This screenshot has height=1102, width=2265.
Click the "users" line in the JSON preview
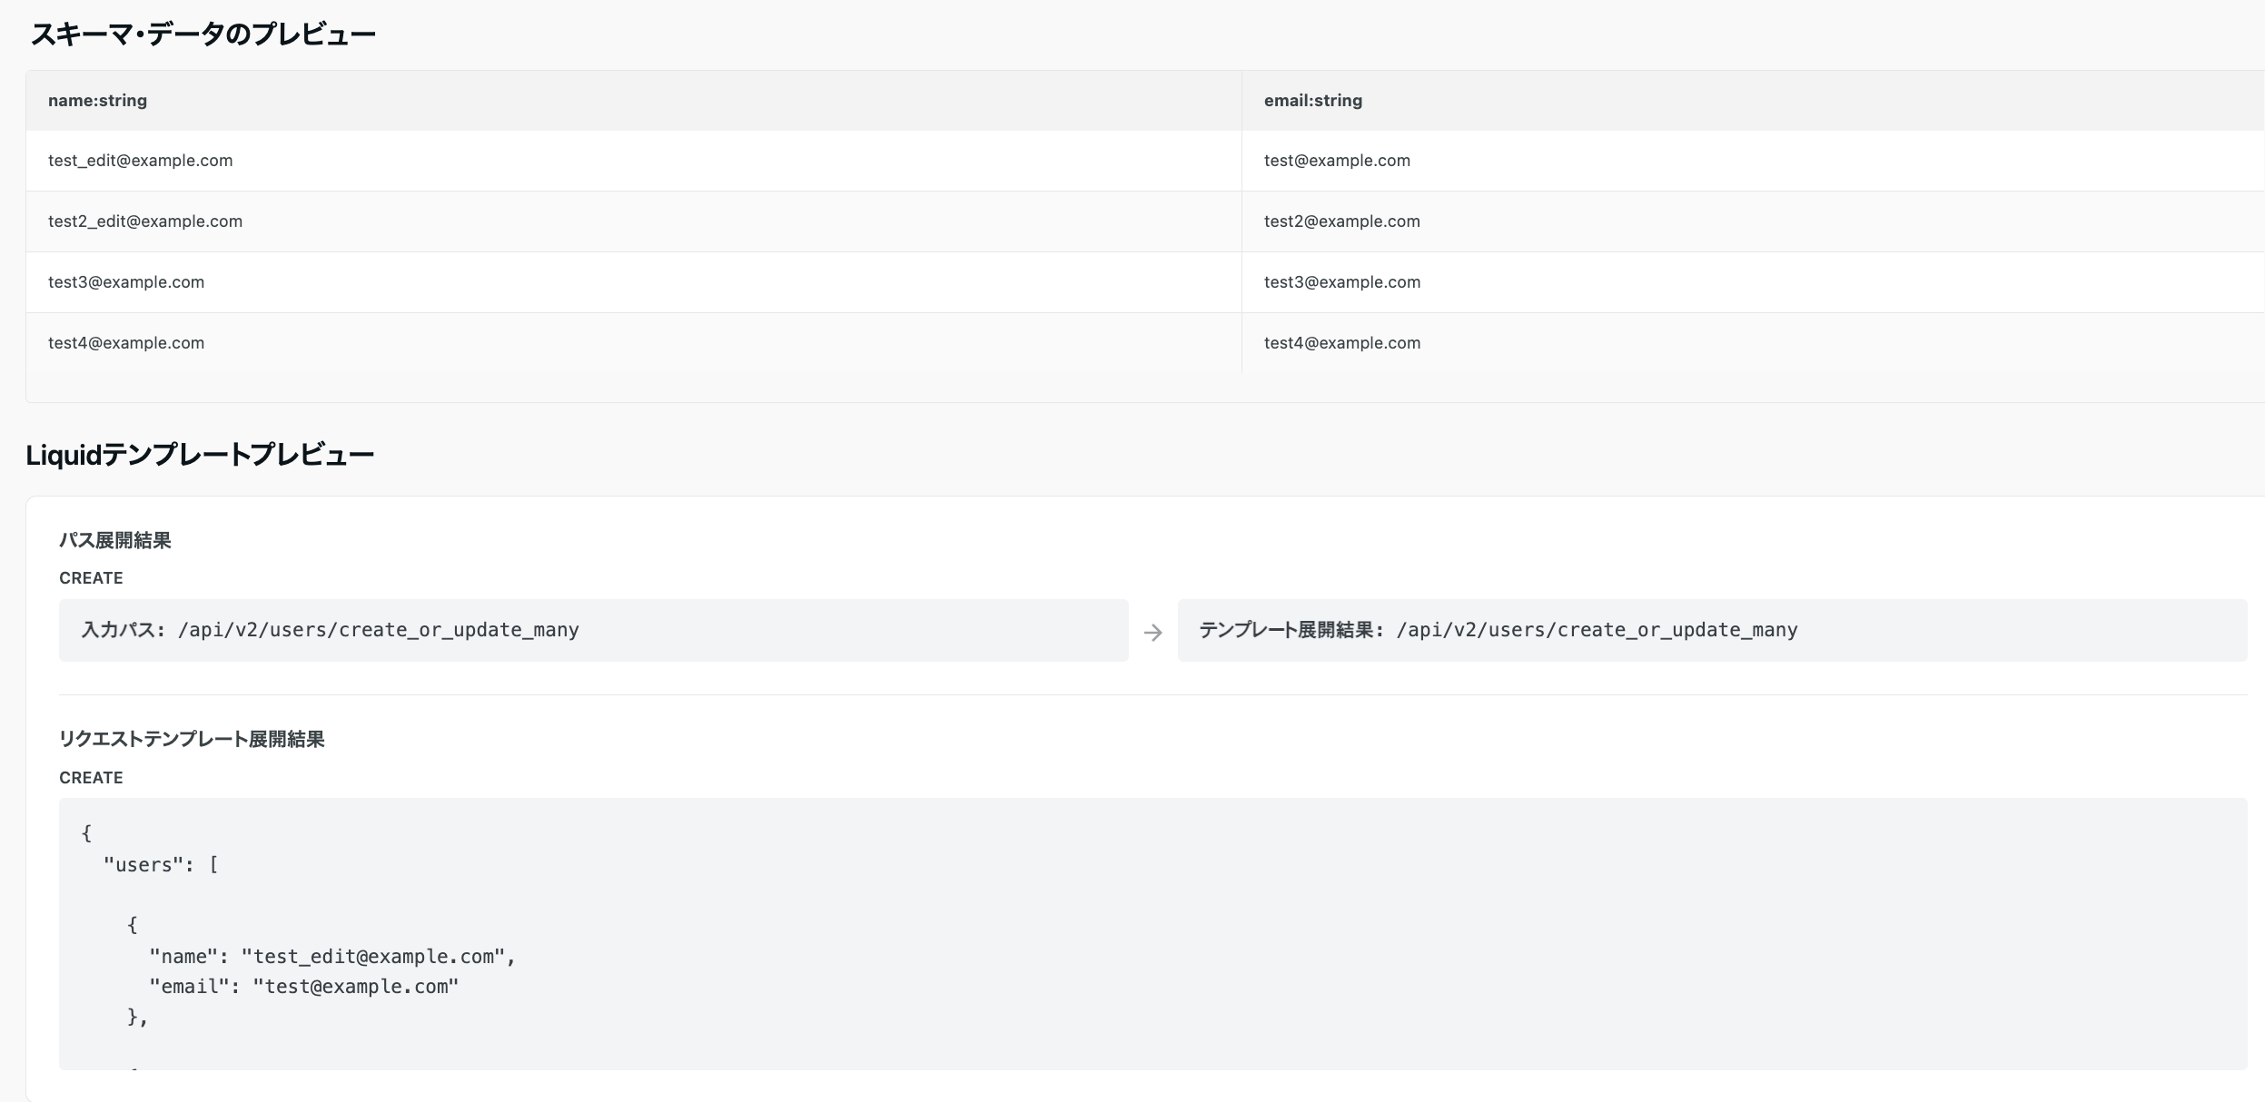(x=161, y=865)
